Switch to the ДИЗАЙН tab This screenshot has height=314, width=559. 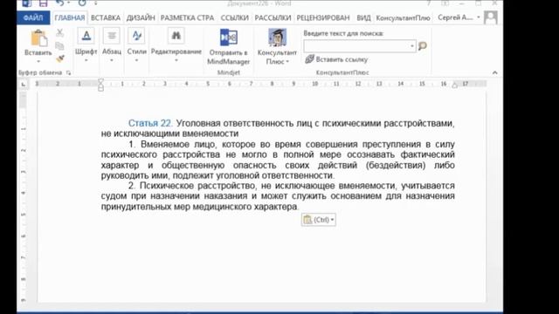pyautogui.click(x=141, y=17)
